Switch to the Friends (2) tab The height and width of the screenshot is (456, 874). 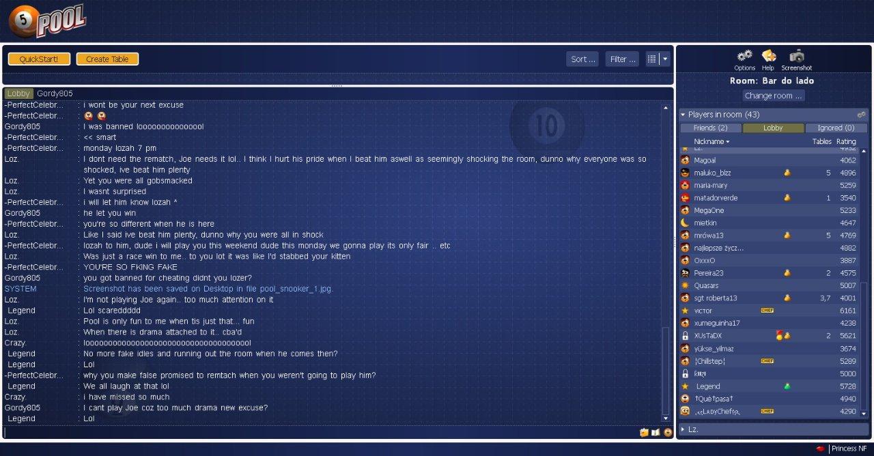[x=710, y=128]
